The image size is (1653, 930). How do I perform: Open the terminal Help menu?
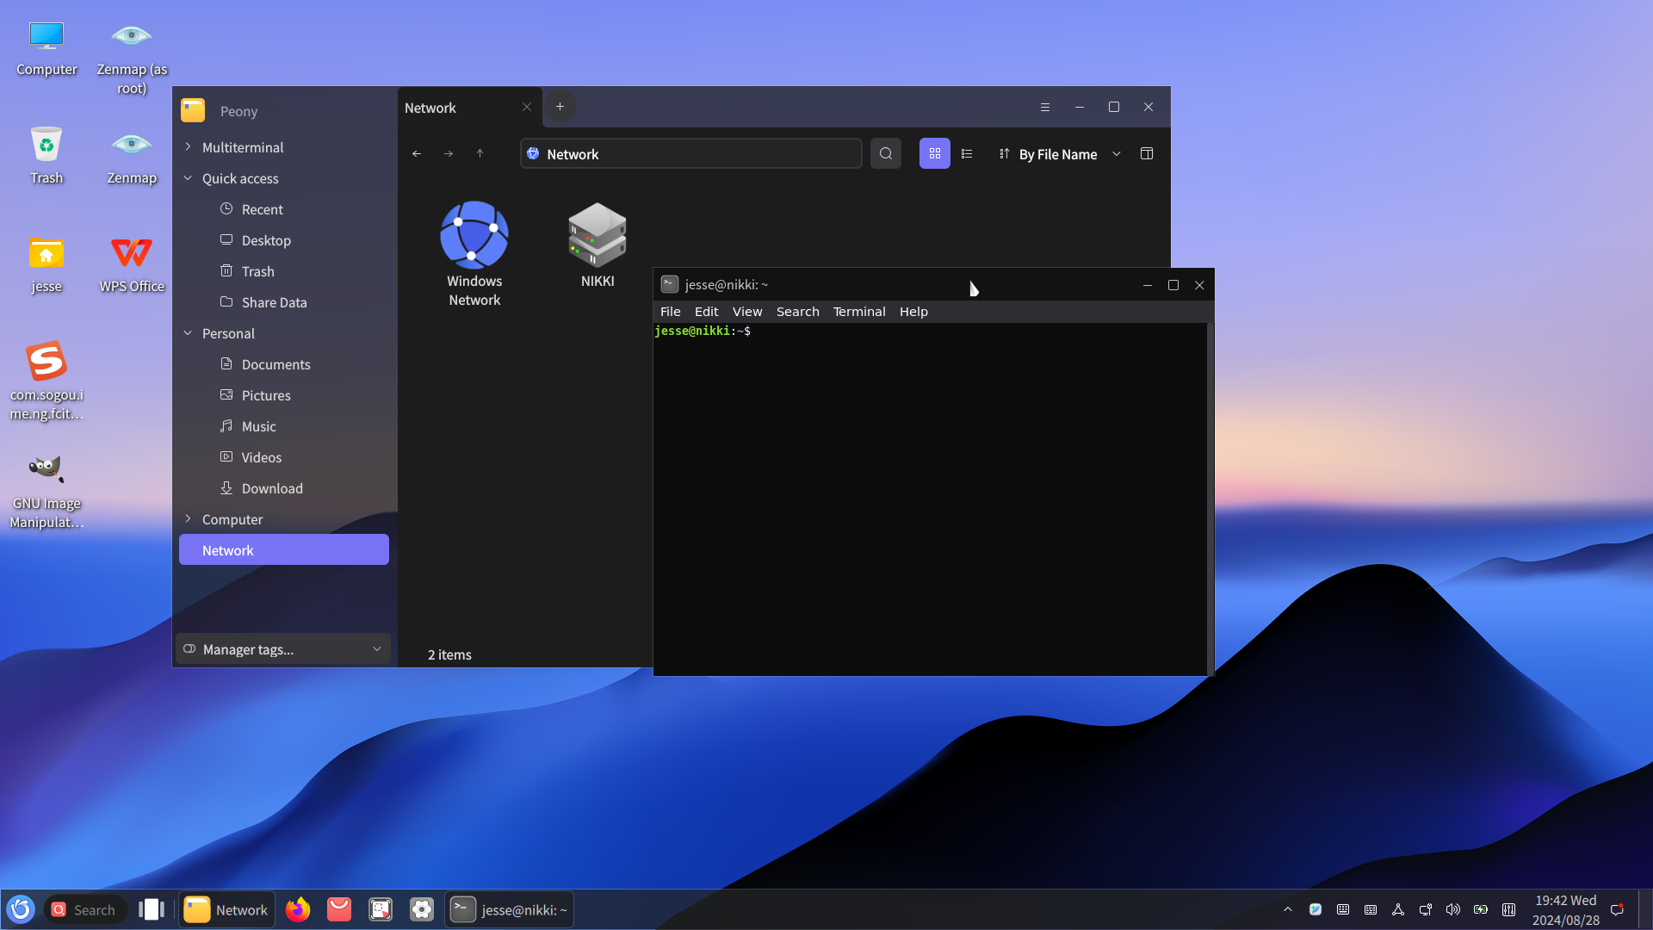pyautogui.click(x=913, y=312)
